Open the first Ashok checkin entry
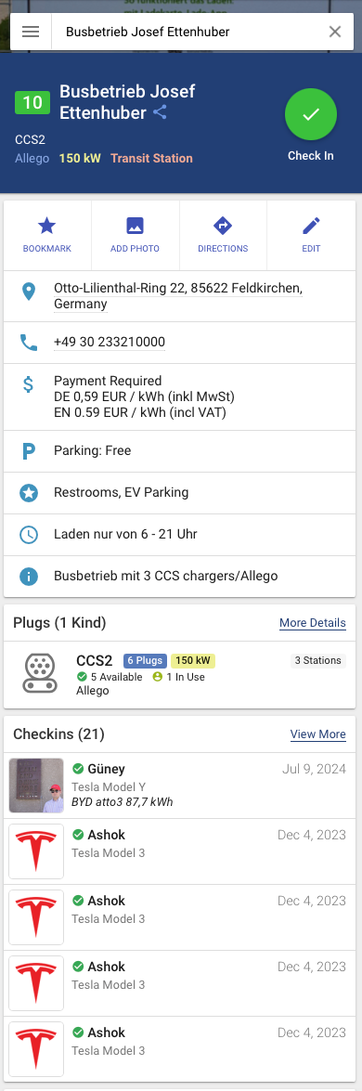Viewport: 362px width, 1091px height. pyautogui.click(x=181, y=851)
